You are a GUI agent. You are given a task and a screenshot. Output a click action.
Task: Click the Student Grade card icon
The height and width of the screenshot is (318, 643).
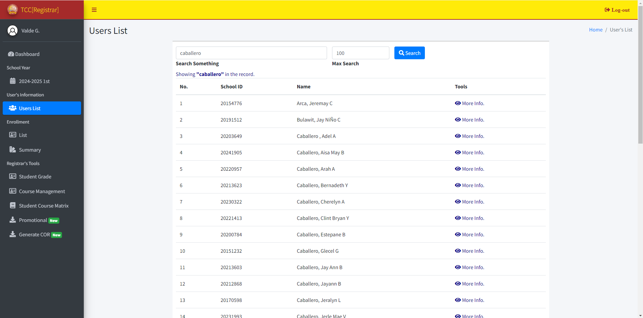13,176
